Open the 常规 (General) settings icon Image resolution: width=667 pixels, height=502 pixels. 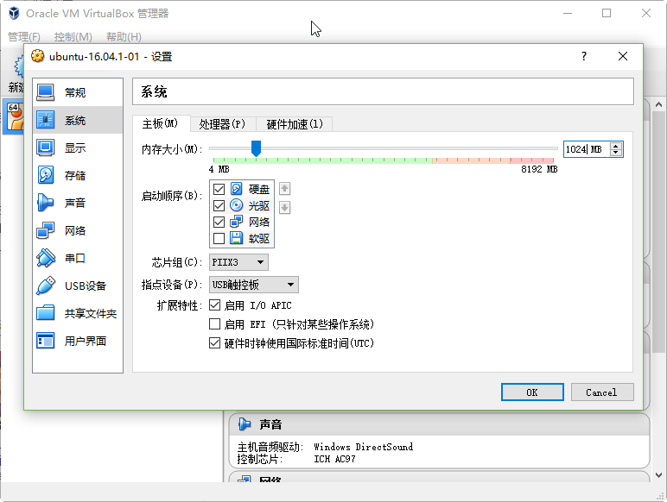point(46,92)
